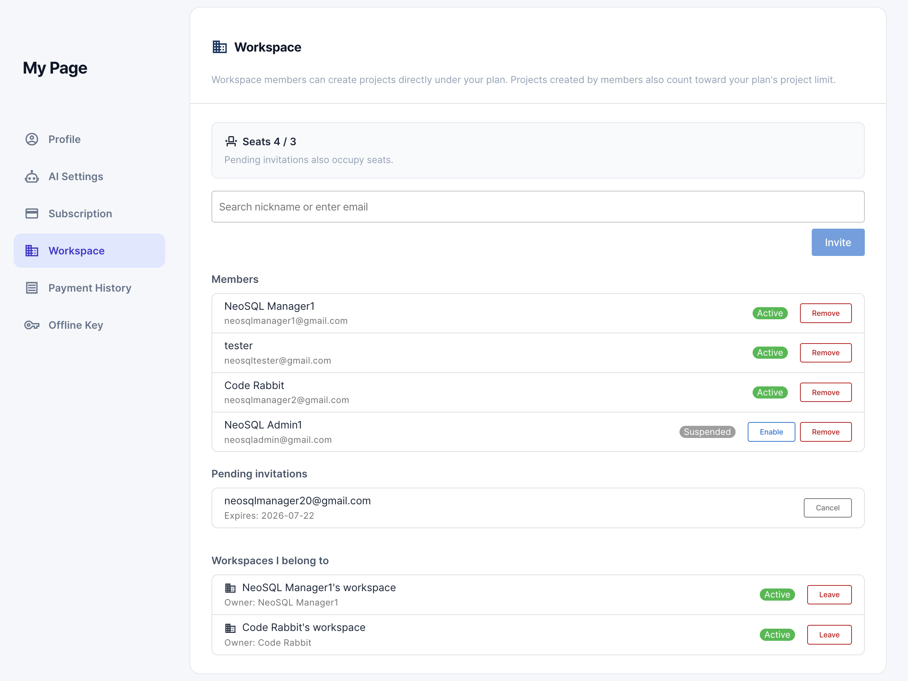
Task: Remove member NeoSQL Admin1
Action: click(x=825, y=432)
